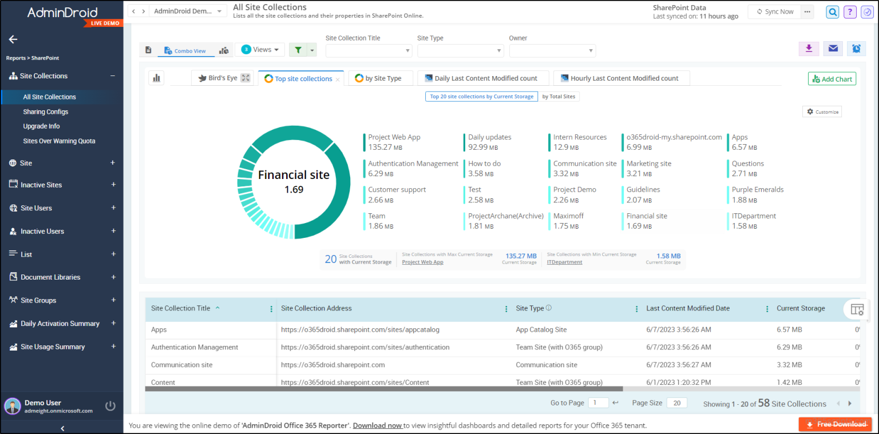
Task: Open the Daily Last Content Modified count tab
Action: (x=482, y=78)
